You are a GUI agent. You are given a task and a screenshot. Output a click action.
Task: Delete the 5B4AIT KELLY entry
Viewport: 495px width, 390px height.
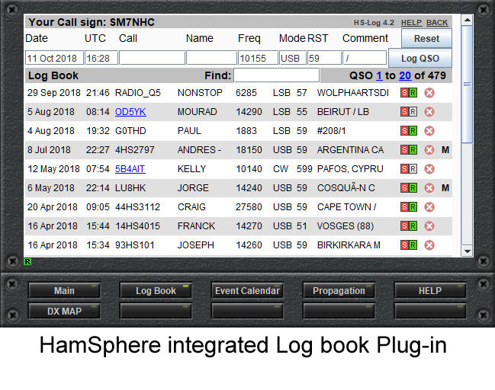coord(429,169)
